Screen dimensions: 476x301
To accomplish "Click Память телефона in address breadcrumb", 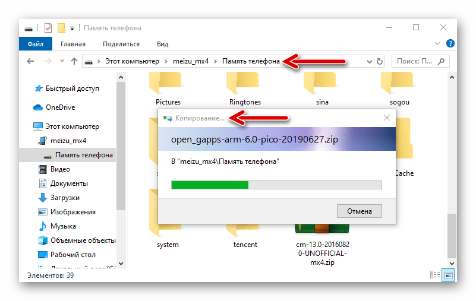I will tap(251, 61).
